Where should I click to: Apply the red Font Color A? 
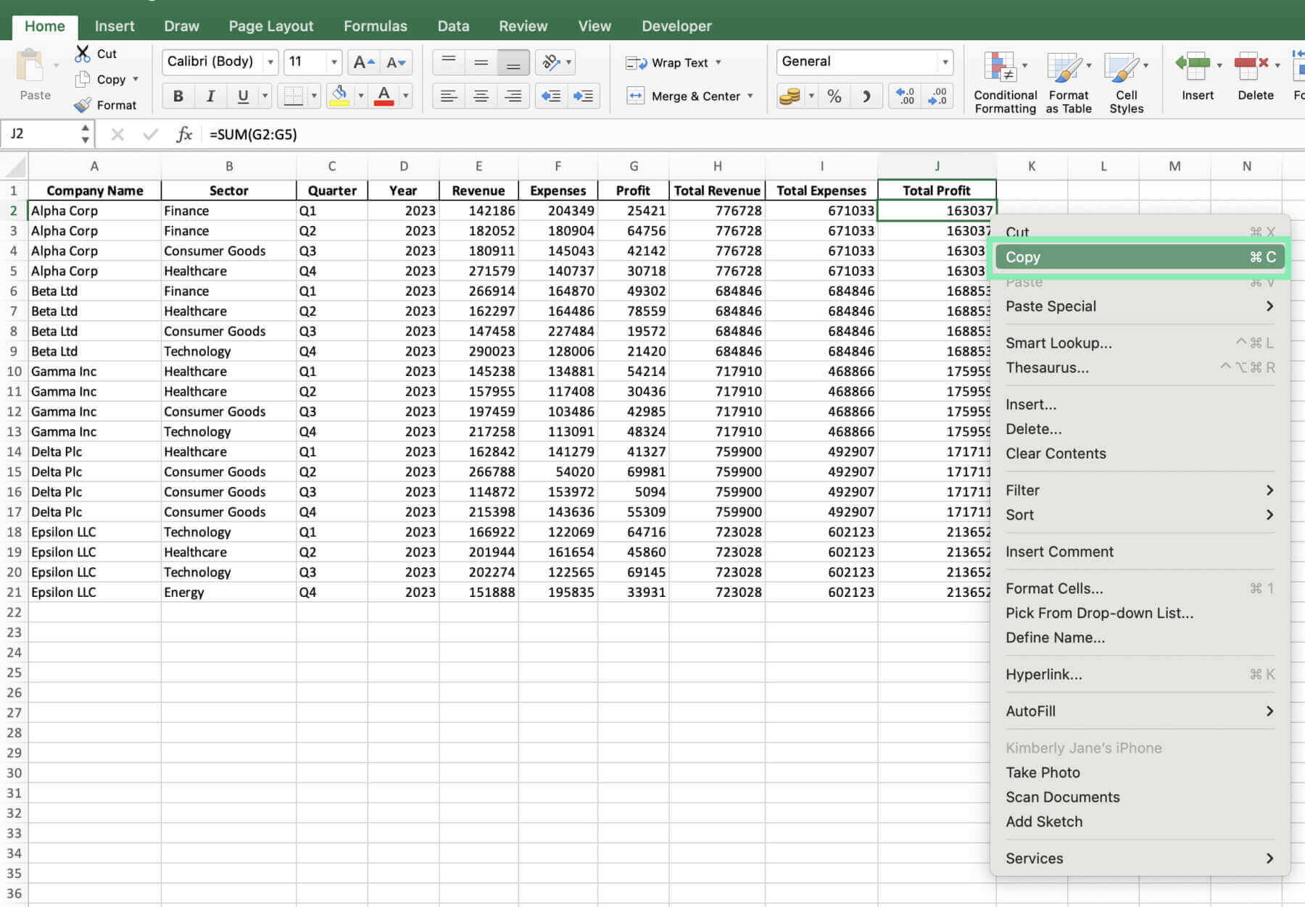click(384, 96)
